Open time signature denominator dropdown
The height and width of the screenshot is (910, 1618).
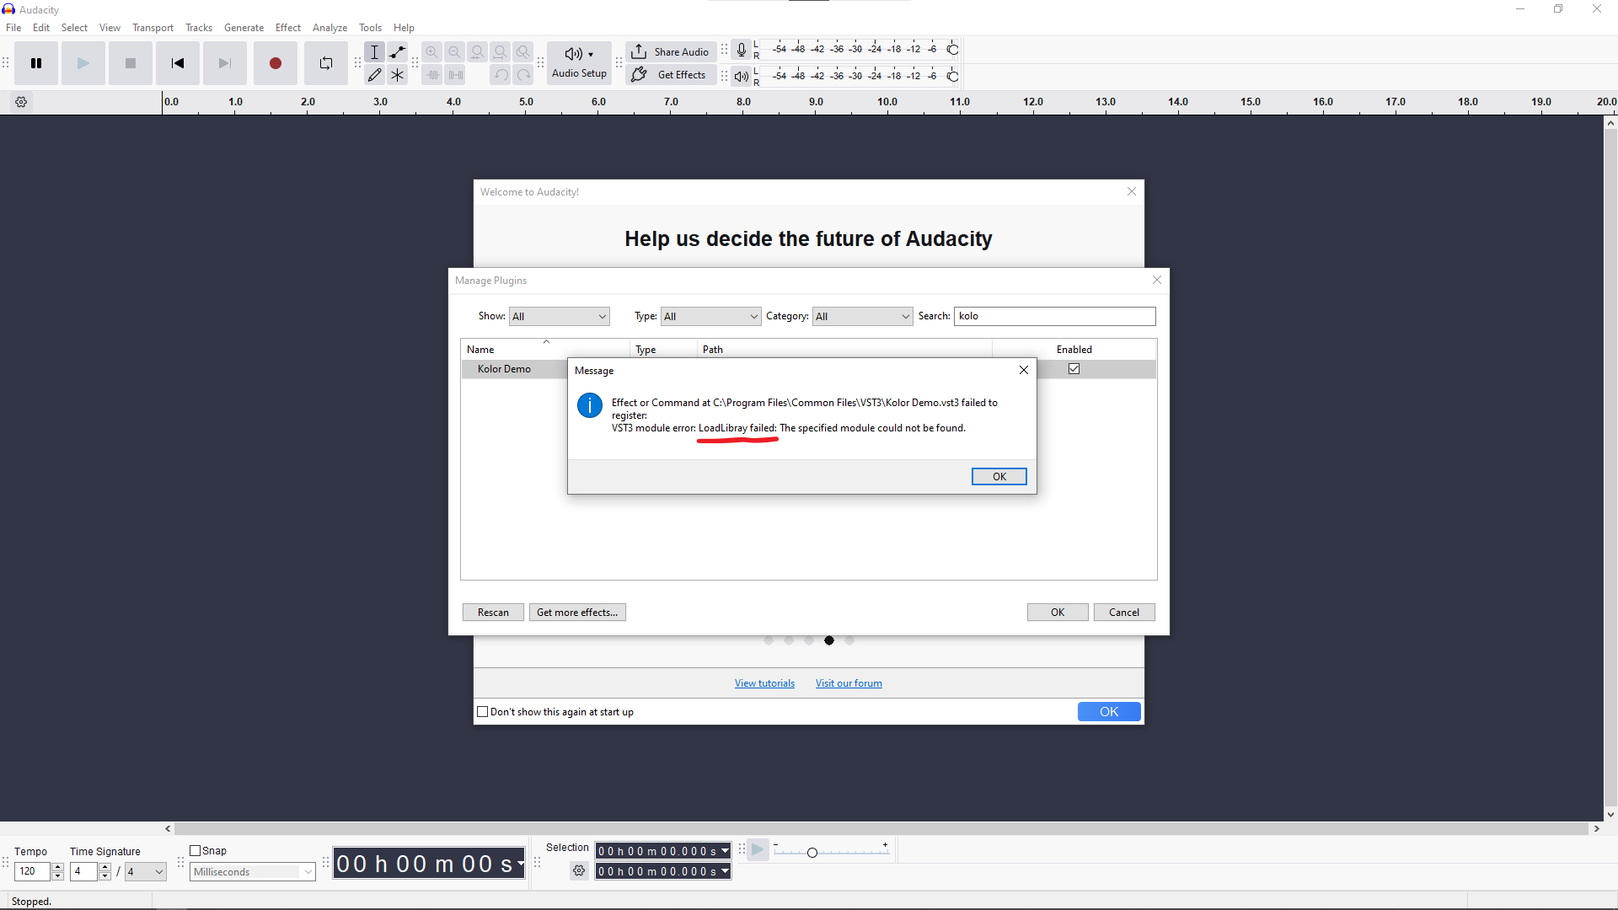tap(146, 872)
